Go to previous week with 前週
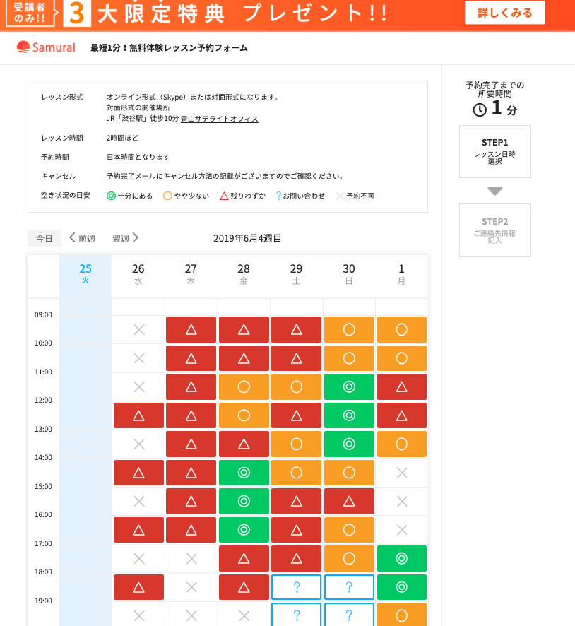The width and height of the screenshot is (575, 626). point(82,238)
